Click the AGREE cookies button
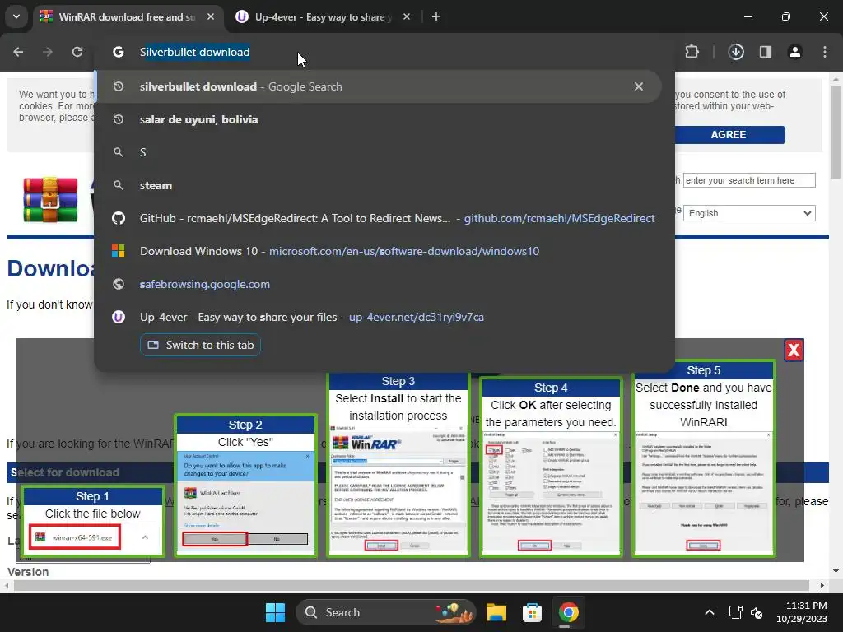The width and height of the screenshot is (843, 632). [729, 135]
